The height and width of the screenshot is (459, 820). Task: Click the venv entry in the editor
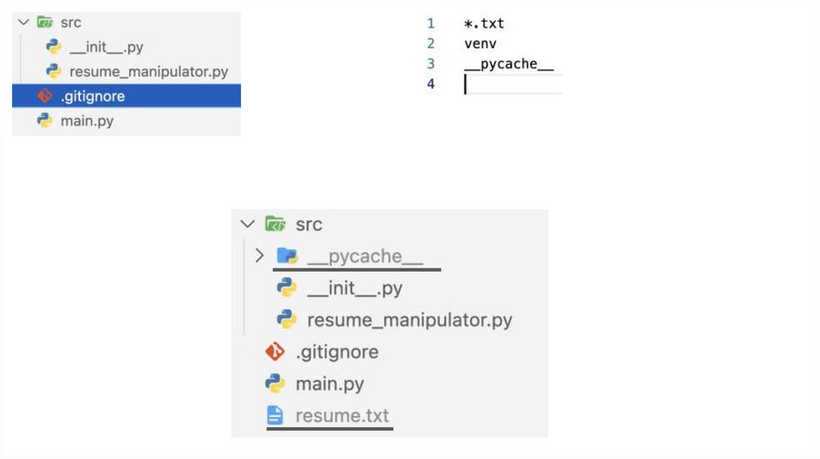coord(480,44)
